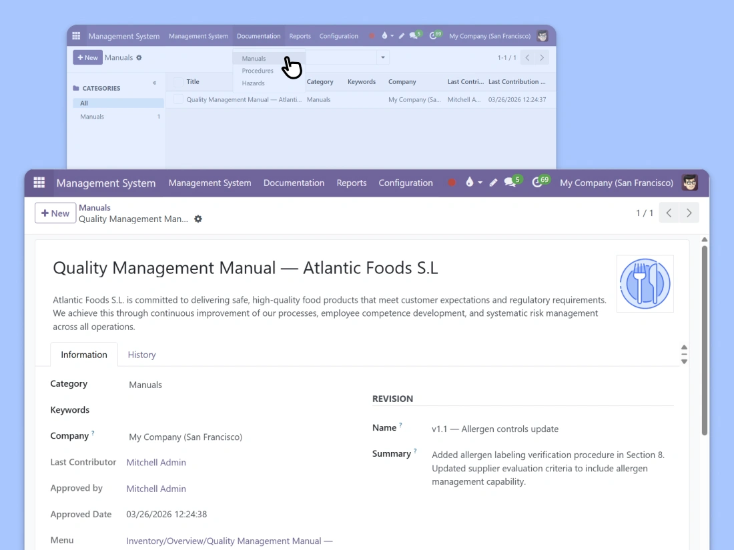Click the vertical scrollbar thumb in front window
734x550 pixels.
click(x=705, y=341)
